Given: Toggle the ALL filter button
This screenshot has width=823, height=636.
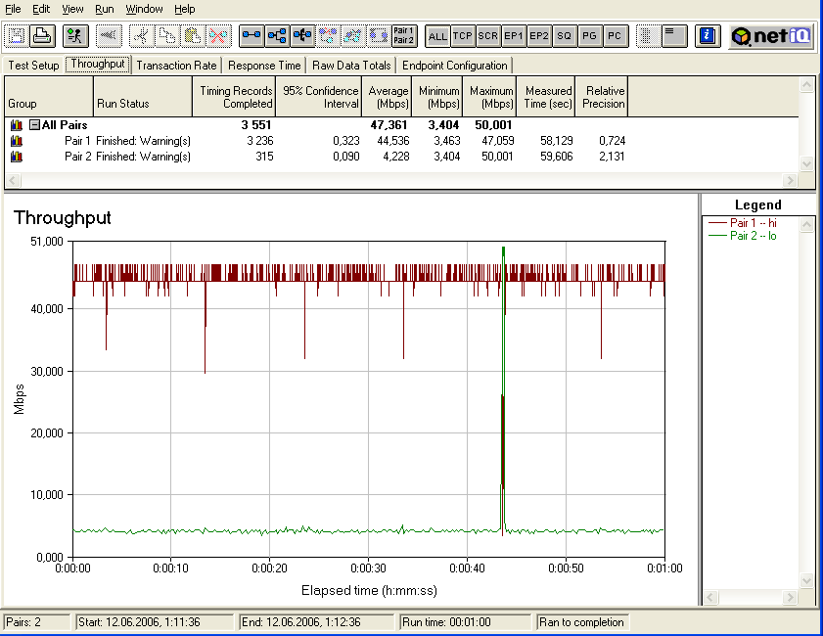Looking at the screenshot, I should (437, 35).
